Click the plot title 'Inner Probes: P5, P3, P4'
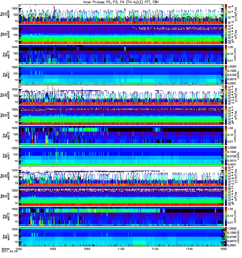This screenshot has width=242, height=258. tap(106, 2)
